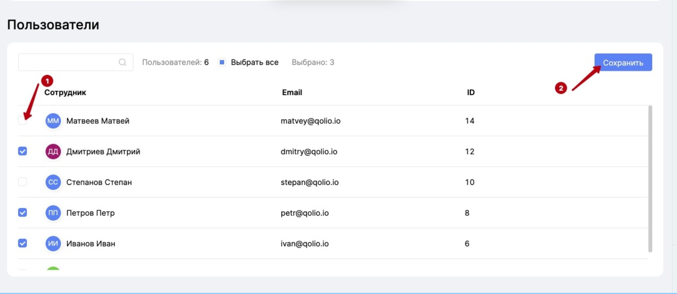Click the user list vertical scrollbar

click(650, 179)
